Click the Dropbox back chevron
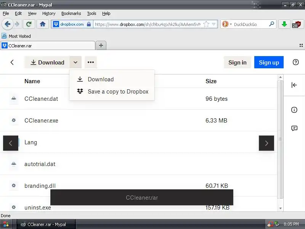Viewport: 305px width, 229px height. [x=12, y=62]
